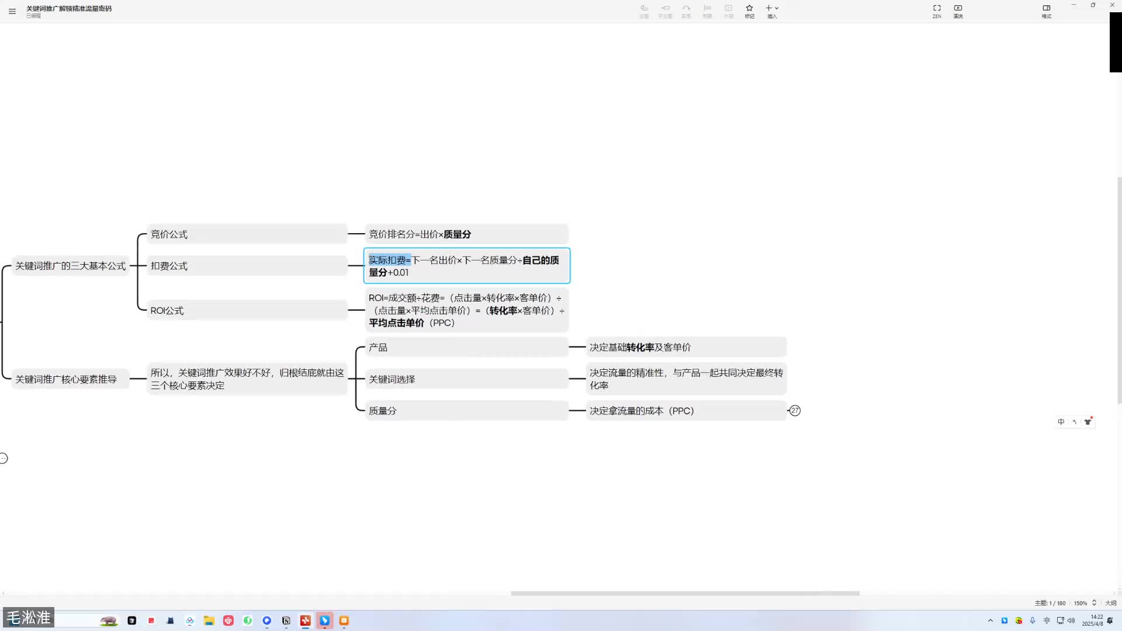
Task: Click the 子主题 subtopic toolbar icon
Action: pos(665,11)
